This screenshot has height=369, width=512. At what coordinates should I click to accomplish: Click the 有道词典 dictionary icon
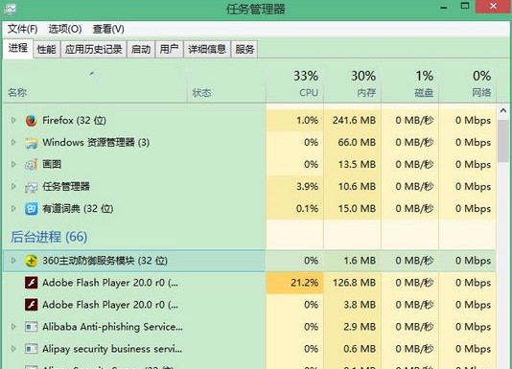31,209
